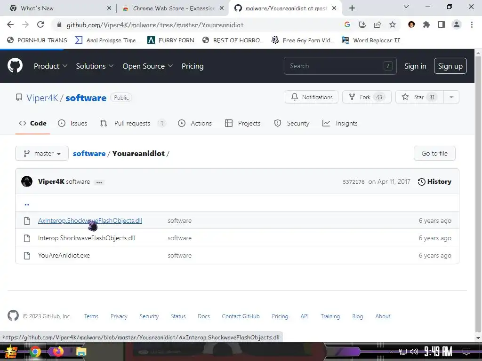Image resolution: width=482 pixels, height=361 pixels.
Task: Open the Pull requests tab
Action: pyautogui.click(x=133, y=123)
